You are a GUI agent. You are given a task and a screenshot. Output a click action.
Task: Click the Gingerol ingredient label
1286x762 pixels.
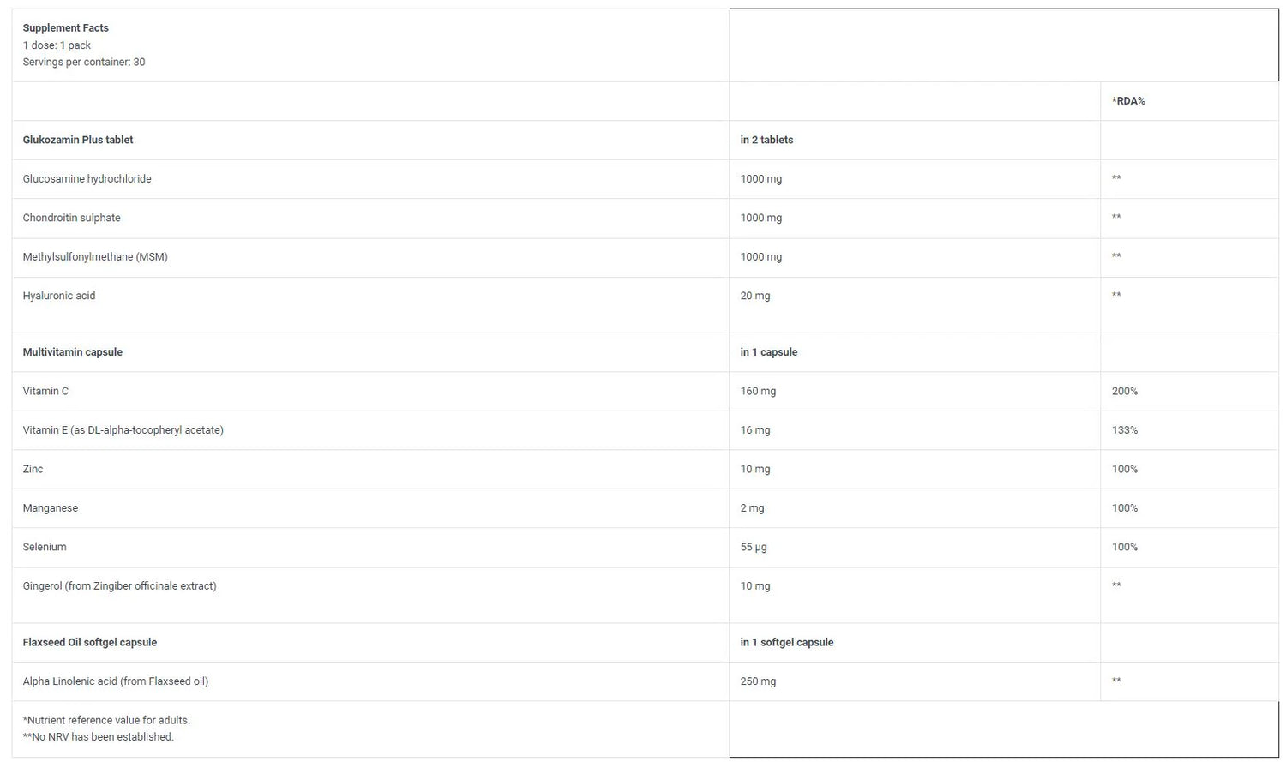(x=119, y=586)
